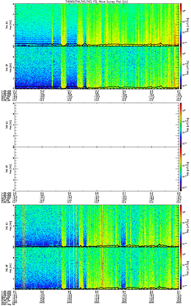Click the THA B‖ spectrogram panel
191x306 pixels.
97,67
